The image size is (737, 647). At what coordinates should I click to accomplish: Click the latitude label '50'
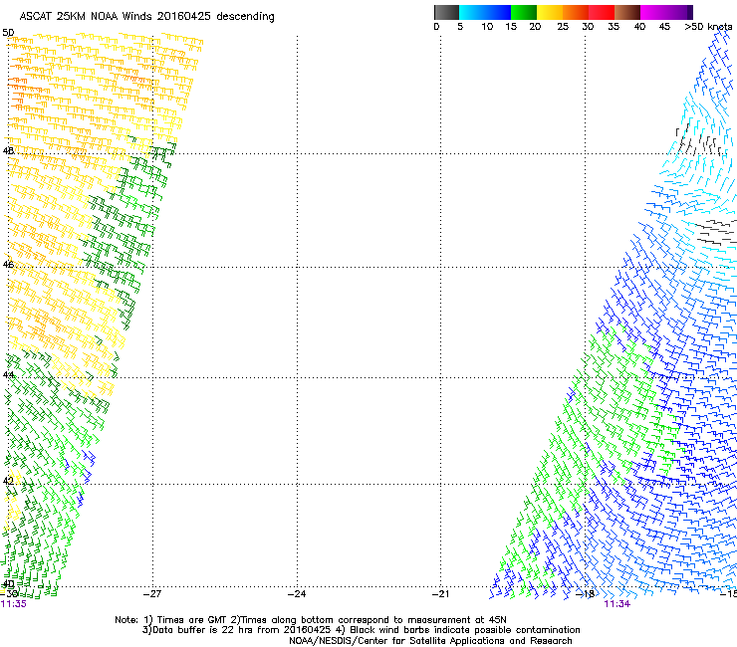tap(8, 33)
